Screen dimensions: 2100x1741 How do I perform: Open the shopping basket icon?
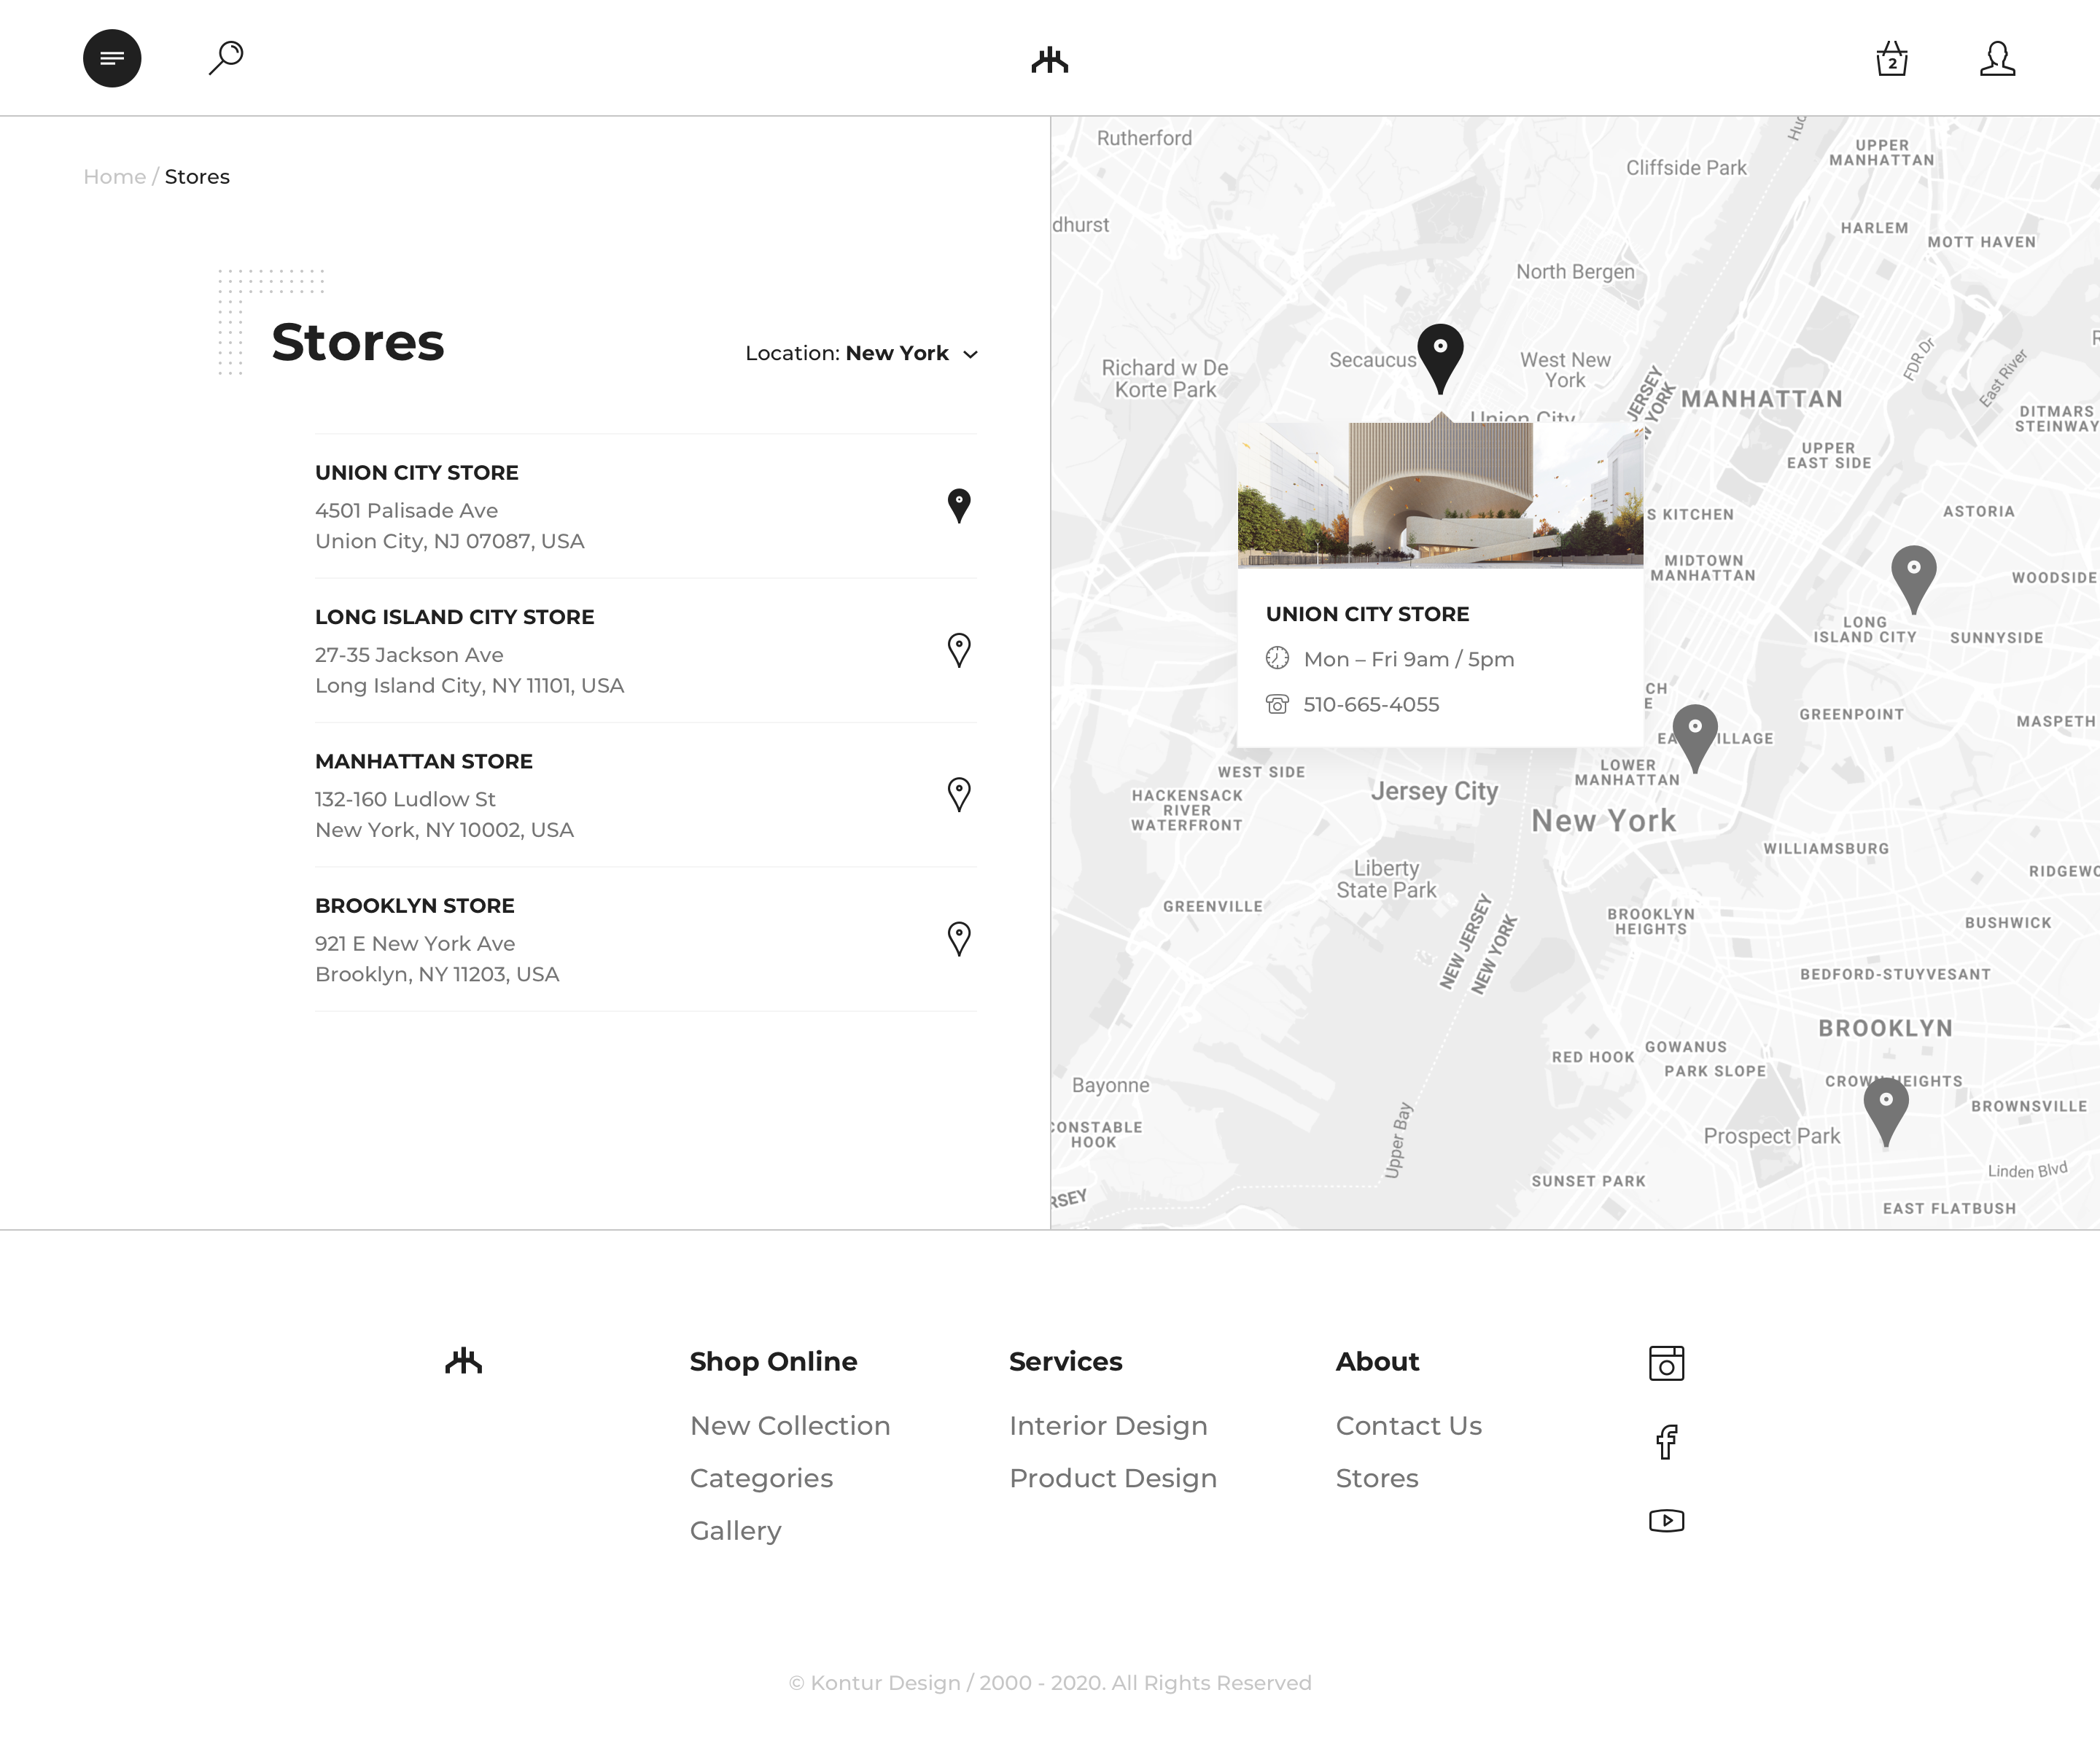(x=1891, y=59)
